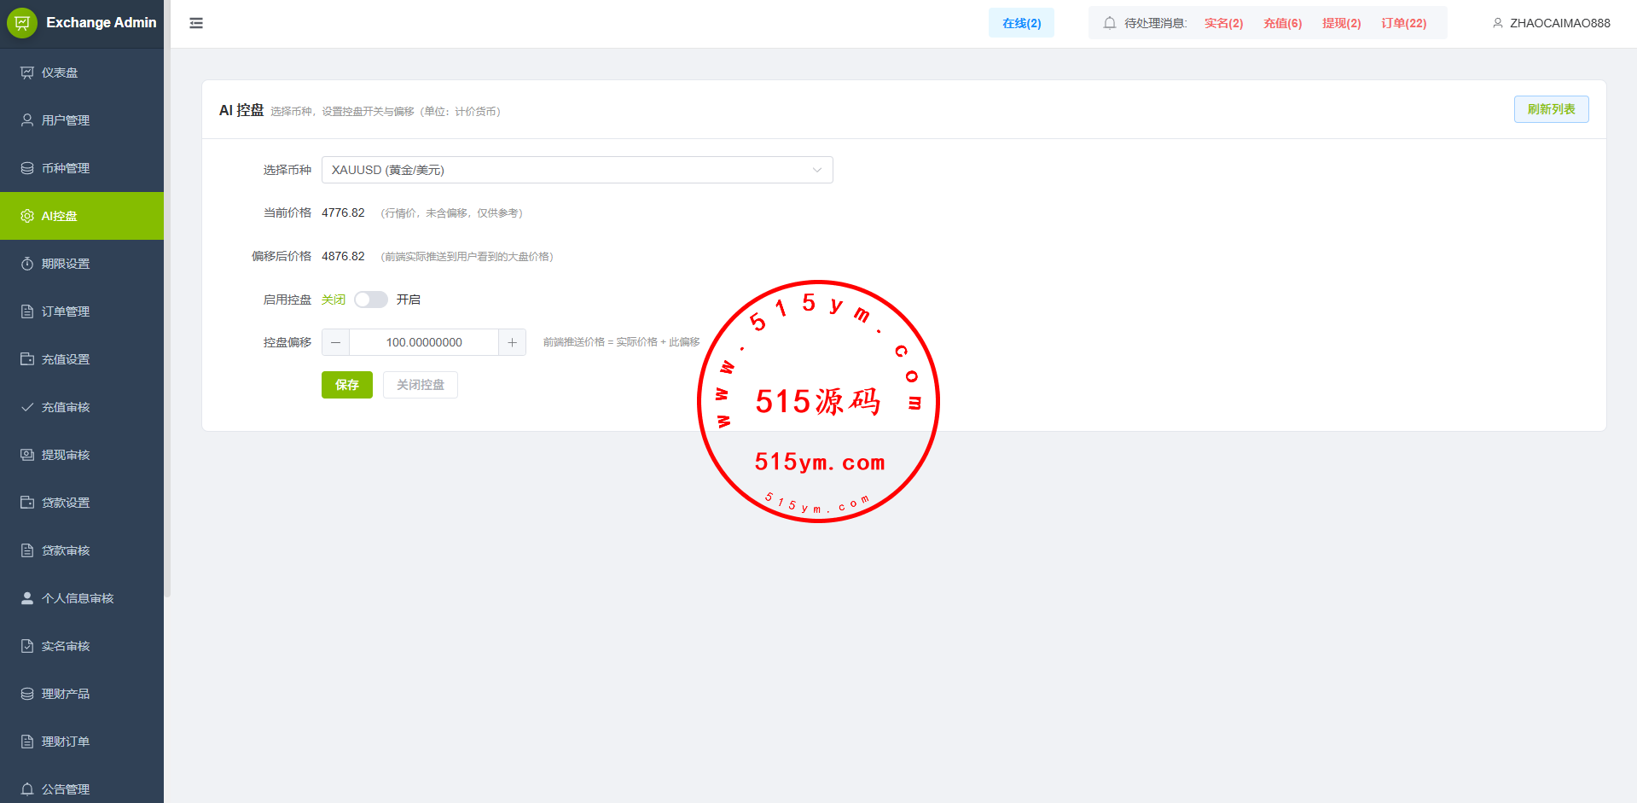Increase 控盘偏移 with the plus button
Image resolution: width=1637 pixels, height=803 pixels.
click(x=512, y=342)
